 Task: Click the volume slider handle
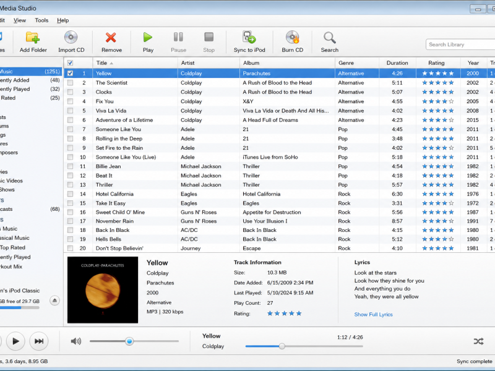pyautogui.click(x=129, y=341)
